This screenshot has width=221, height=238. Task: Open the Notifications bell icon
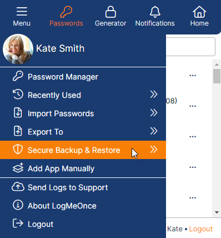pyautogui.click(x=155, y=12)
